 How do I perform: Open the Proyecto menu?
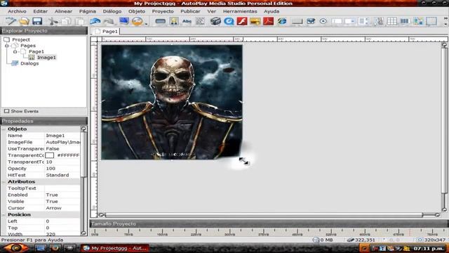[163, 11]
